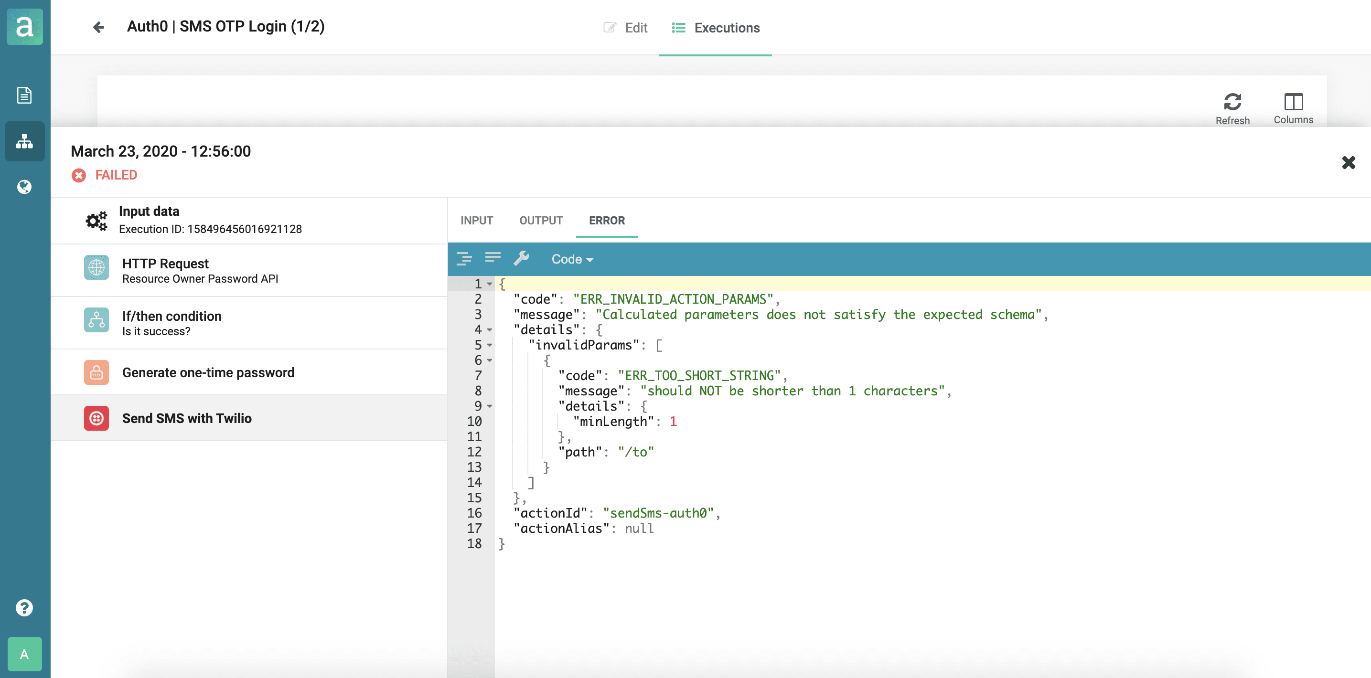Select the ERROR tab
Image resolution: width=1371 pixels, height=678 pixels.
pos(607,220)
